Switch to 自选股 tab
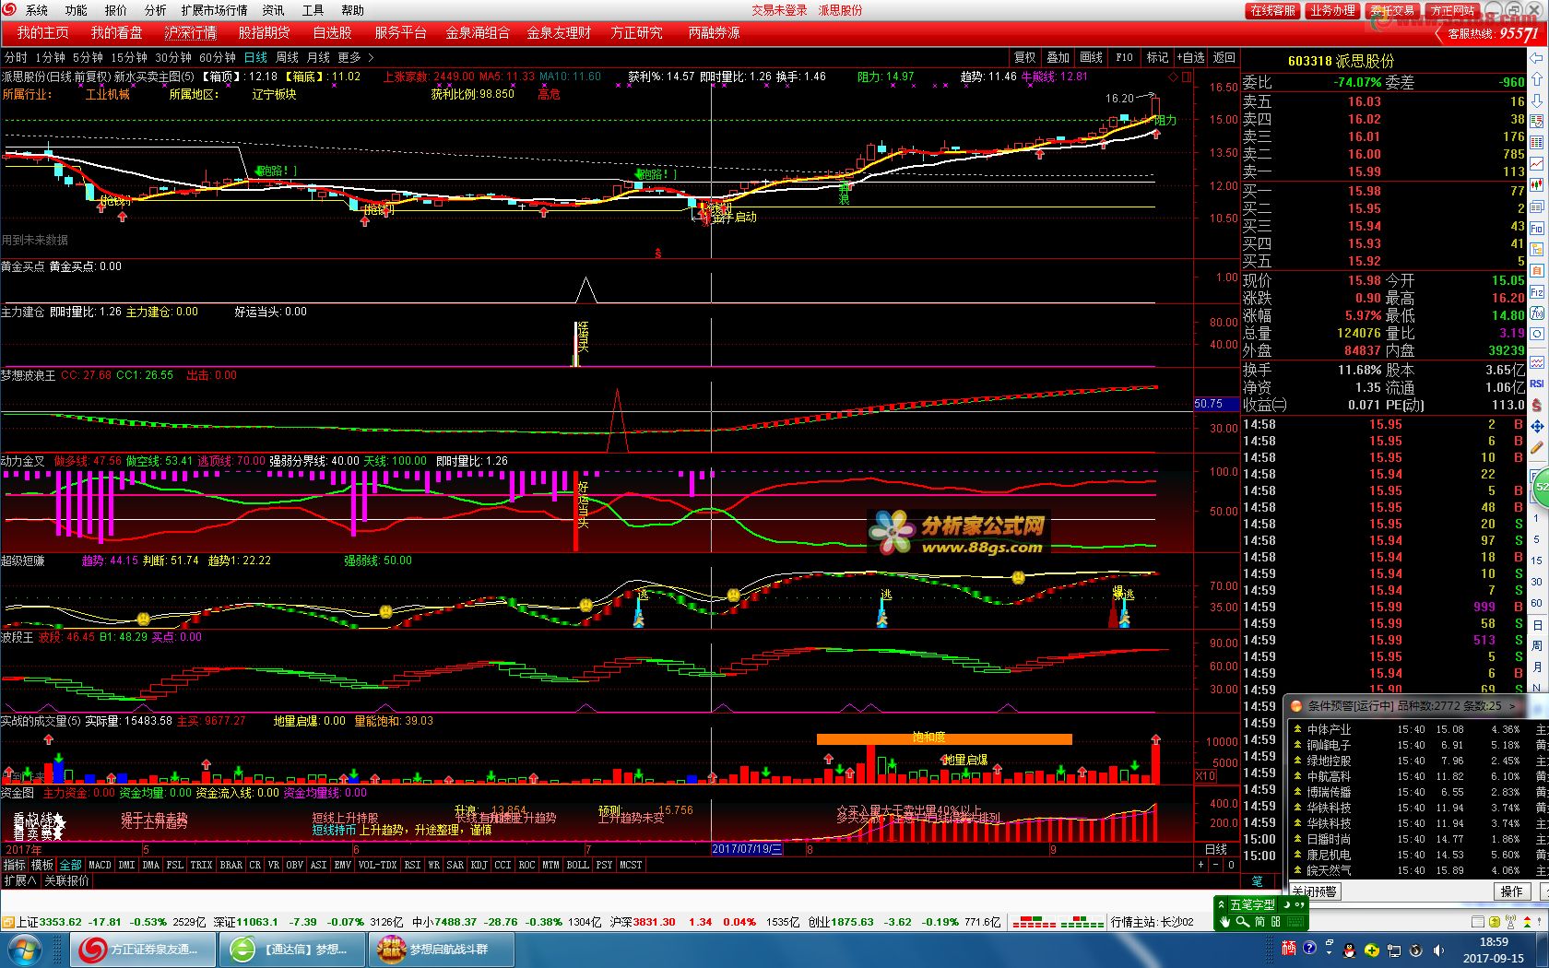 click(x=332, y=32)
